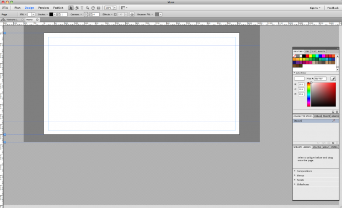Open the Fill panel tab

(307, 51)
